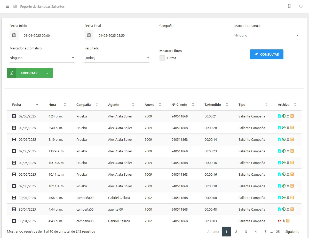Screen dimensions: 309x238
Task: Download audio file for the 10:16 a. m. call
Action: click(x=279, y=163)
